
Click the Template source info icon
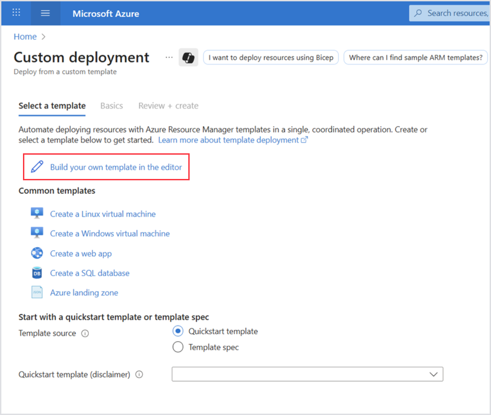pyautogui.click(x=85, y=334)
